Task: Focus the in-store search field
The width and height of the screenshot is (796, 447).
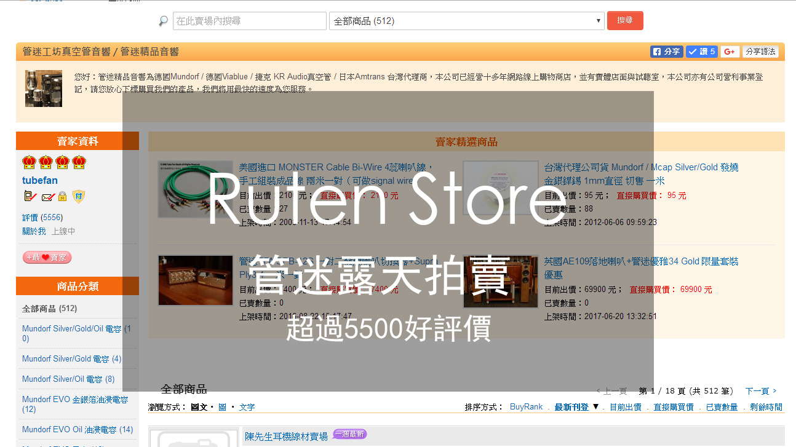Action: (x=250, y=21)
